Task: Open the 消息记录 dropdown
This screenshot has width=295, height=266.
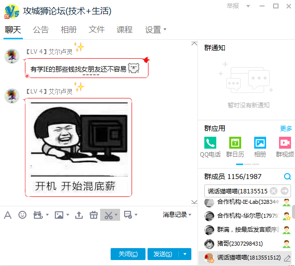Action: (x=177, y=215)
